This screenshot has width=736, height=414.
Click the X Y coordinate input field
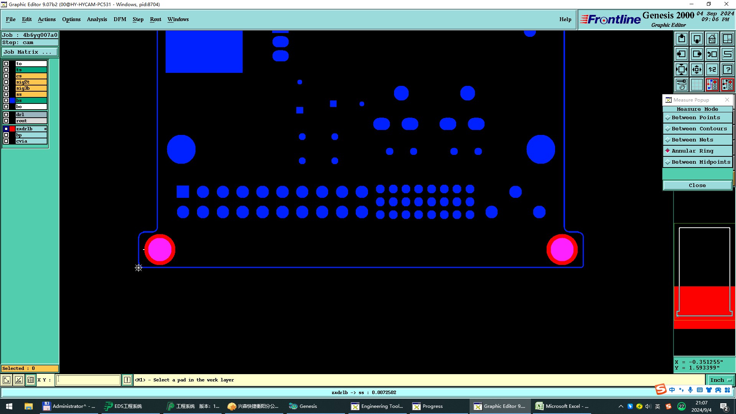coord(88,380)
